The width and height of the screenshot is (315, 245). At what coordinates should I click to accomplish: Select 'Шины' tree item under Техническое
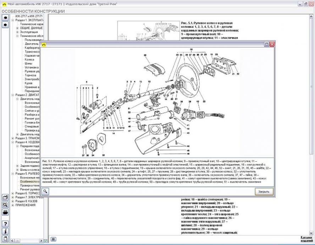click(x=28, y=63)
